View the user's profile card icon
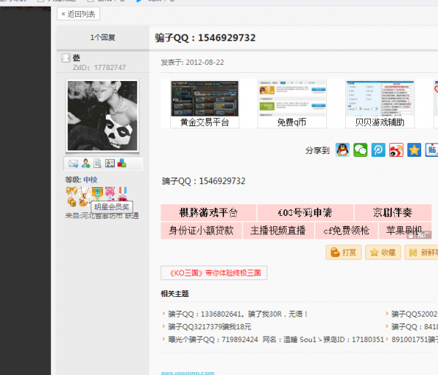The image size is (438, 375). [109, 163]
